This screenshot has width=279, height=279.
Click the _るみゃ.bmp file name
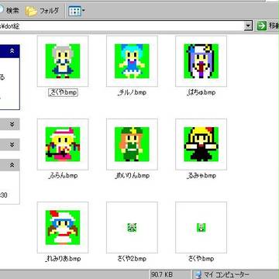pos(201,176)
